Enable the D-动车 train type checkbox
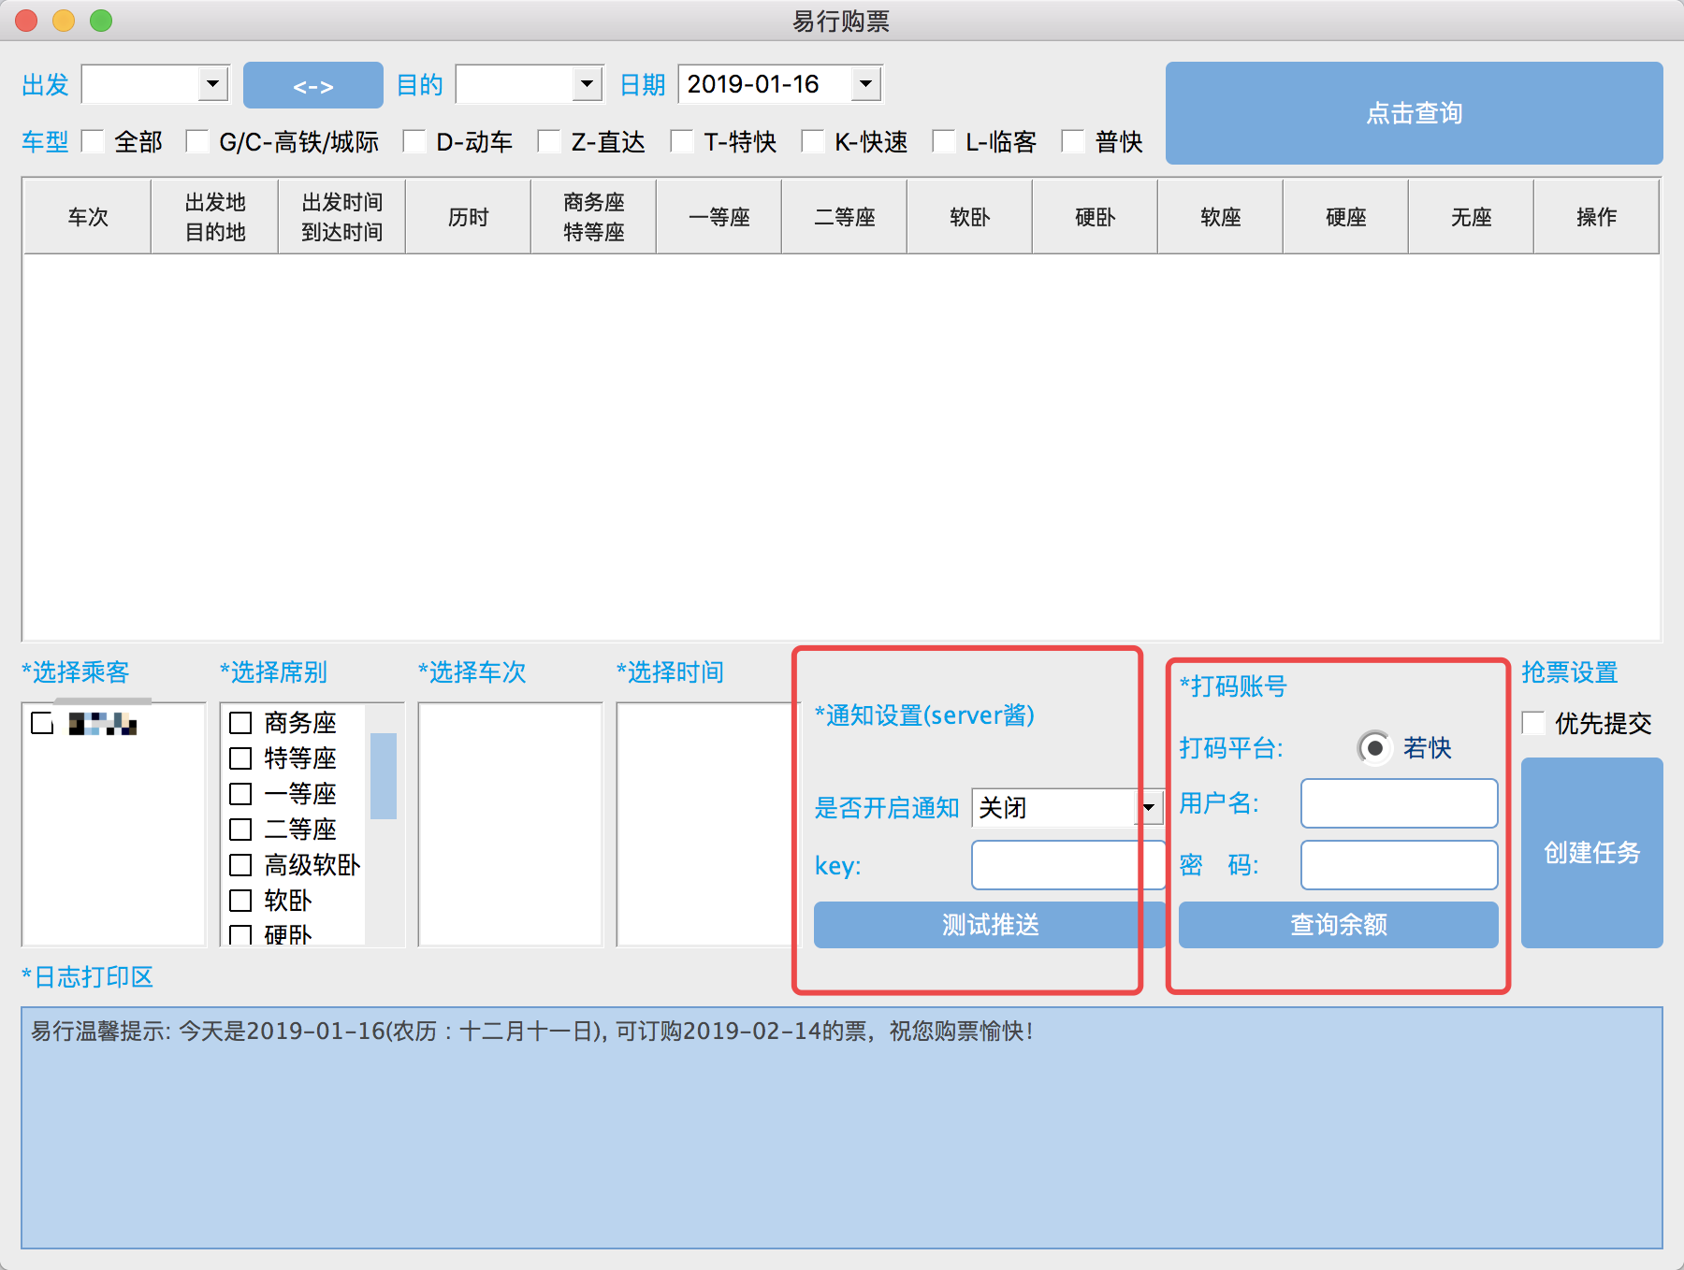This screenshot has height=1270, width=1684. click(414, 141)
